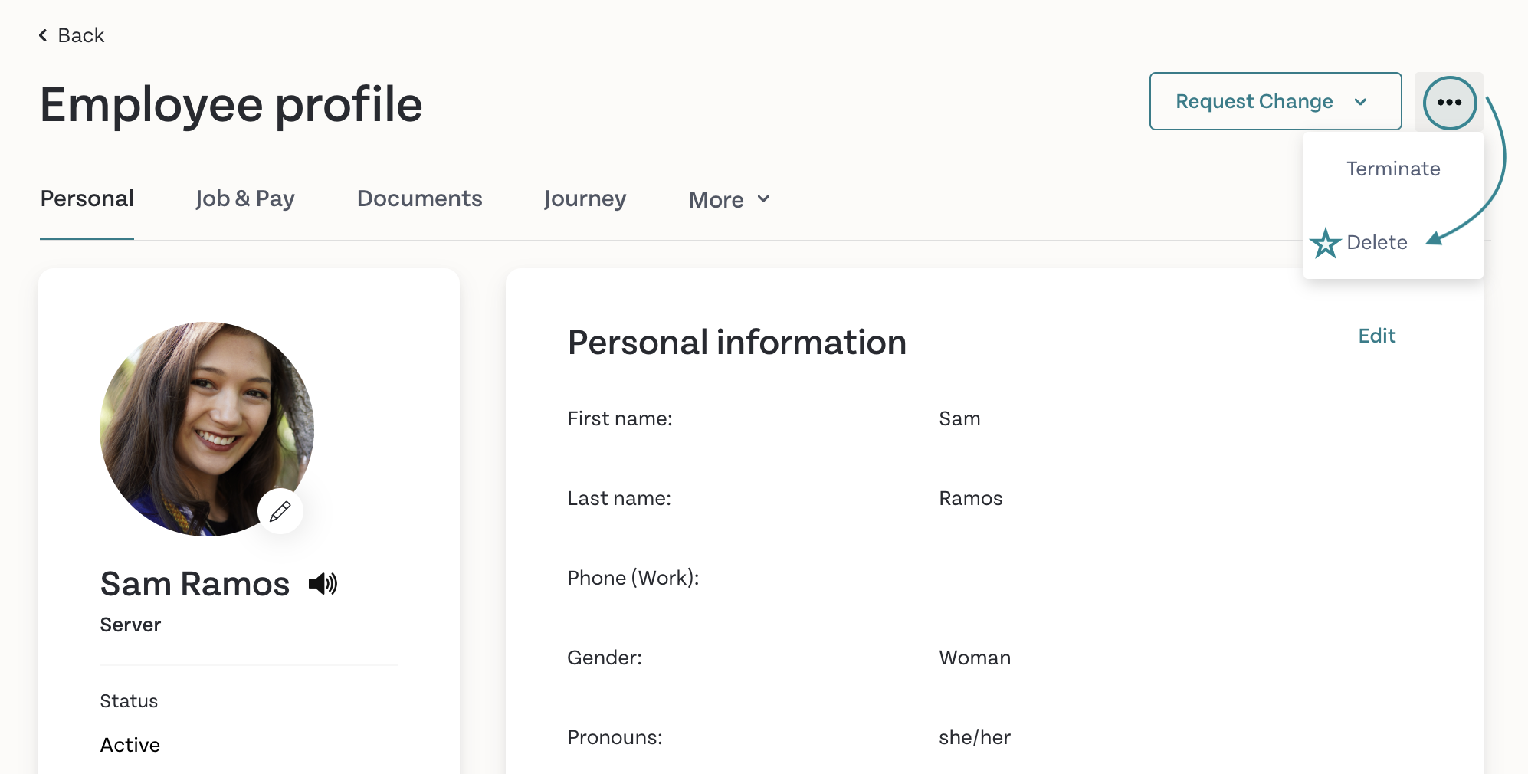Open the three-dot more actions icon
The image size is (1528, 774).
(x=1449, y=102)
